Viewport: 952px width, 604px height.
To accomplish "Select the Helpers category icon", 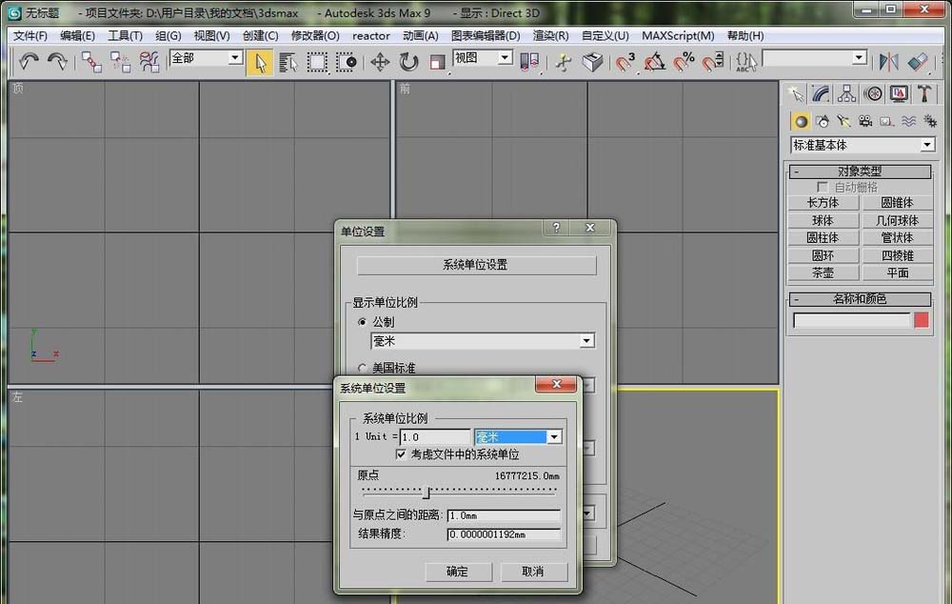I will coord(886,122).
